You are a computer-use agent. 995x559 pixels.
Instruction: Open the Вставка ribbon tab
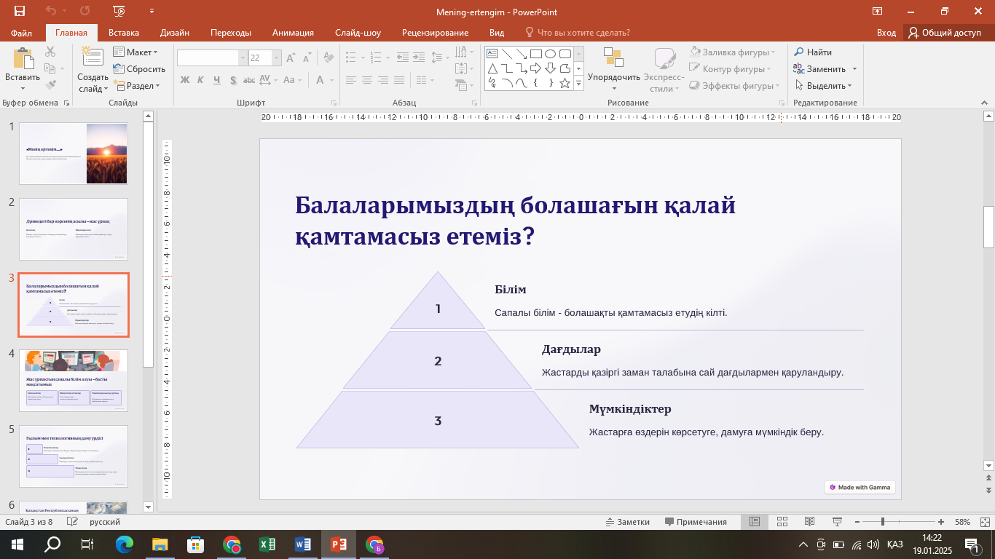[x=124, y=33]
